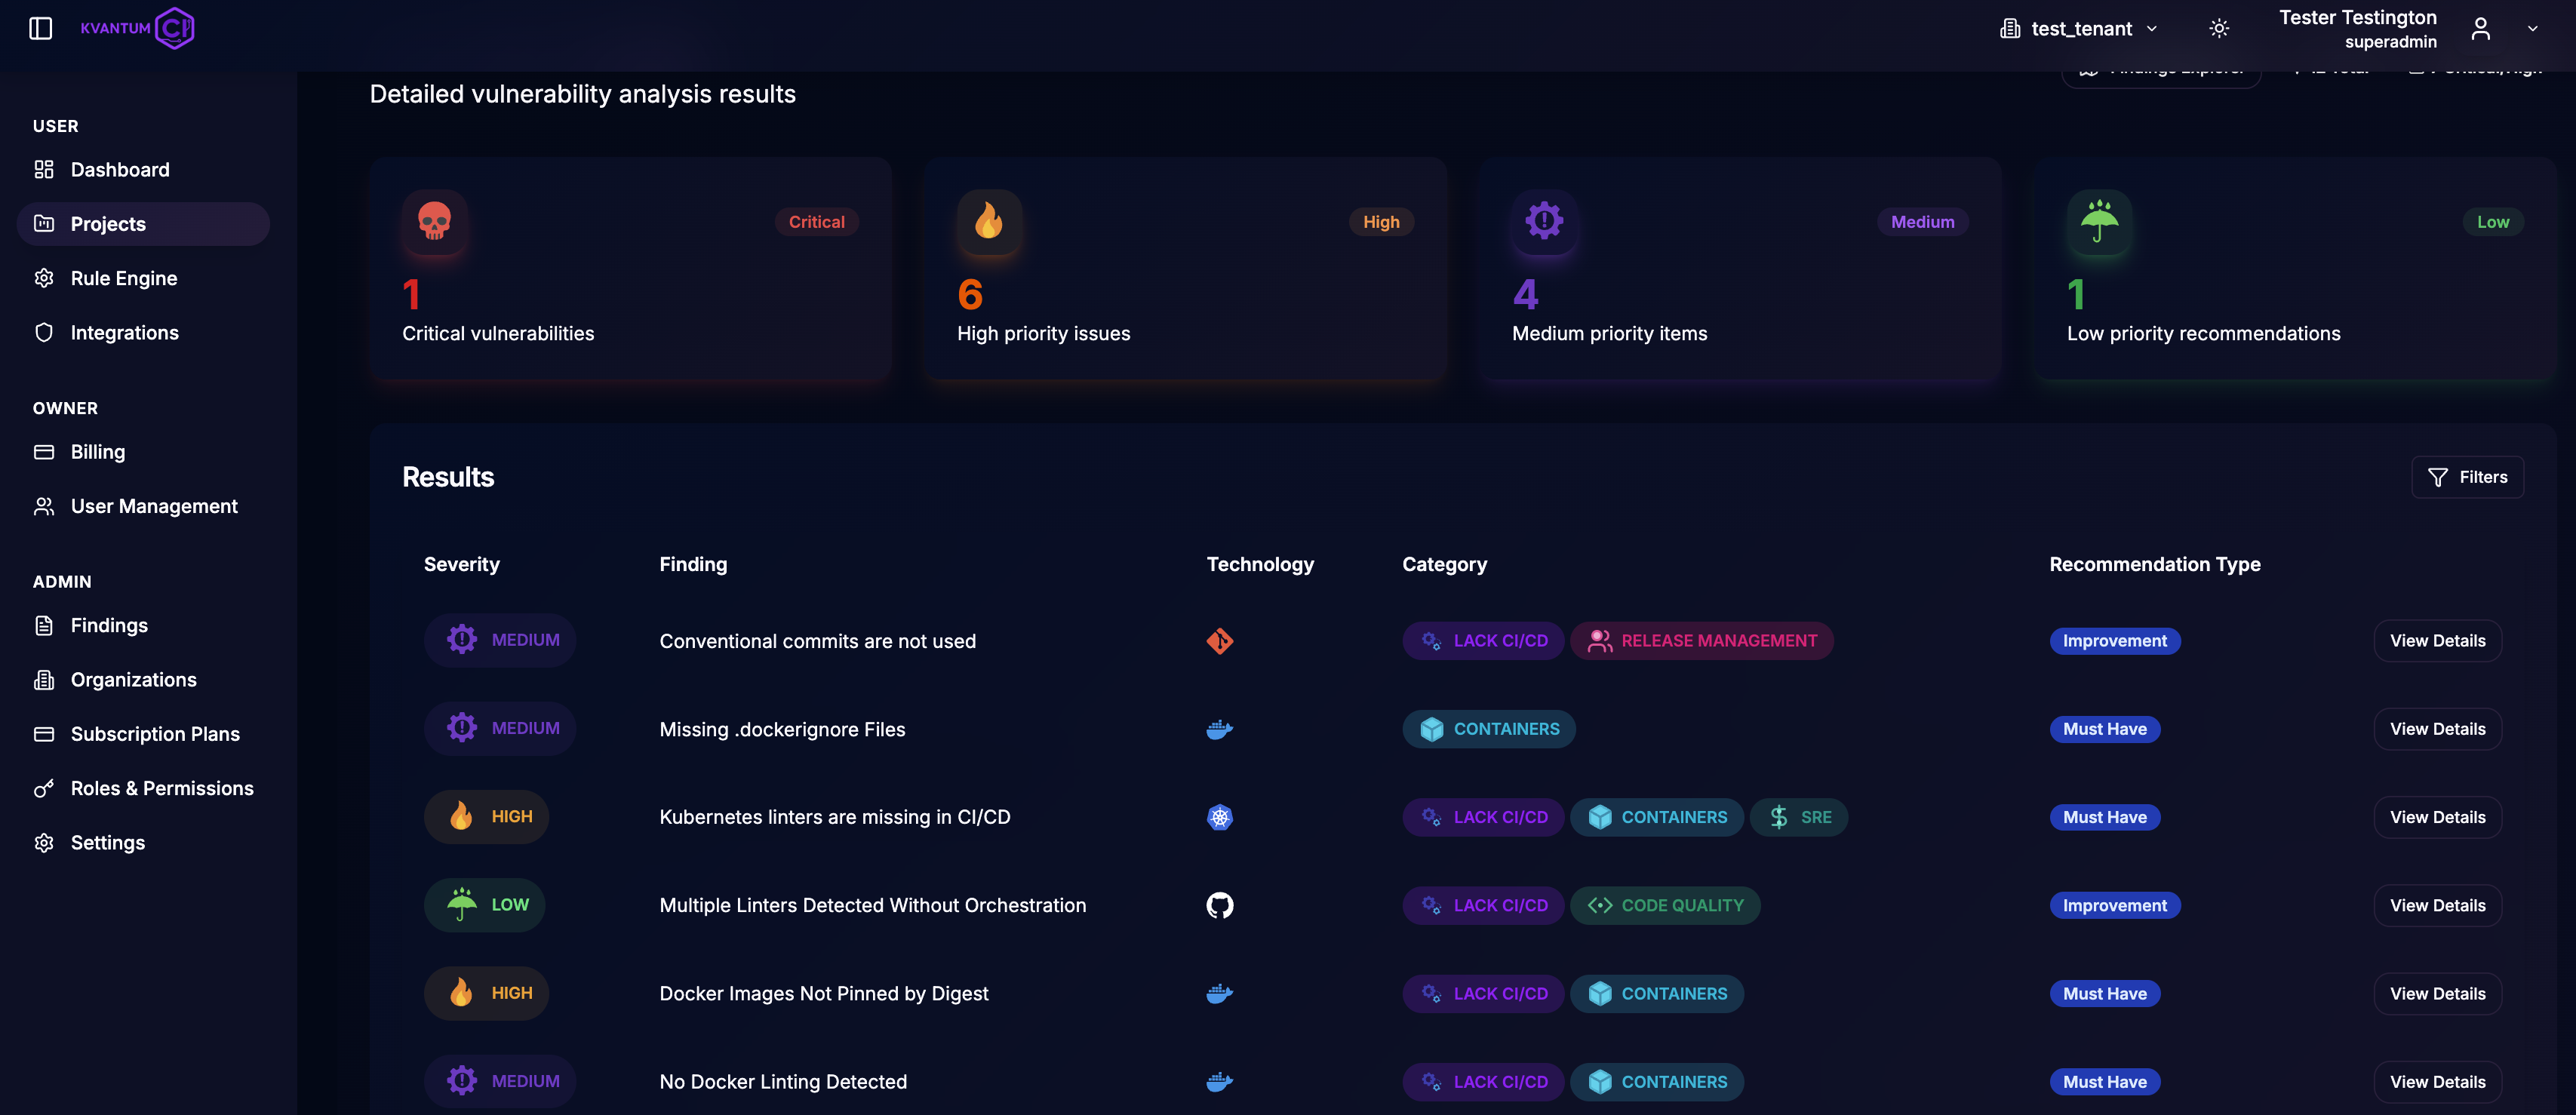
Task: Open the test_tenant tenant dropdown
Action: (x=2080, y=29)
